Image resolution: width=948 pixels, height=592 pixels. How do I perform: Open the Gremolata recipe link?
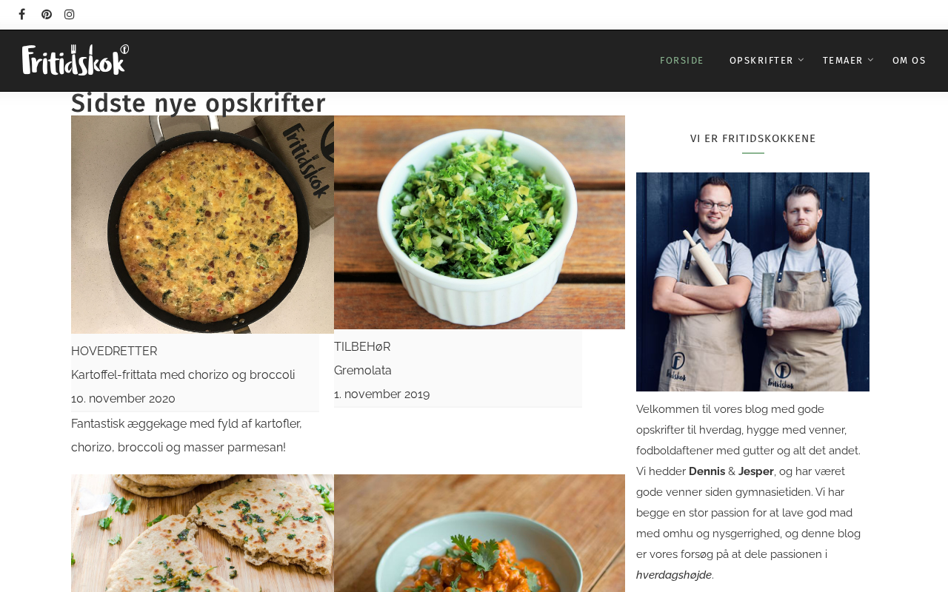click(x=363, y=370)
